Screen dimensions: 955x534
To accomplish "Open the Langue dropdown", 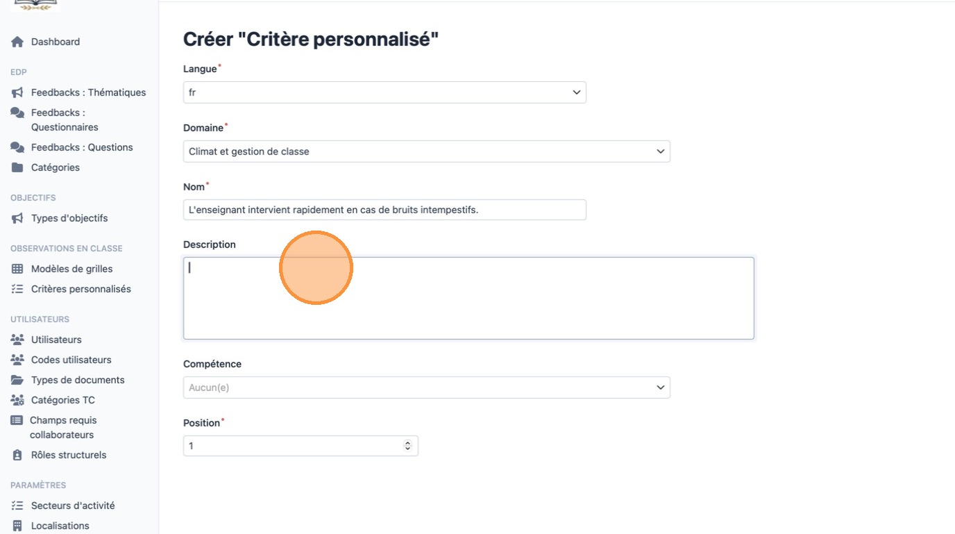I will (x=384, y=92).
